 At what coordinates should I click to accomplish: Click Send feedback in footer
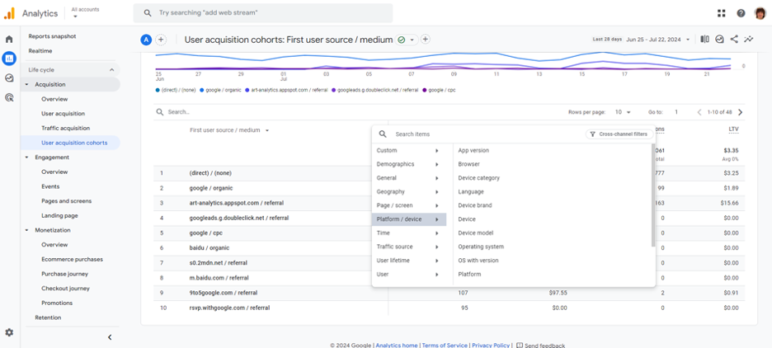(540, 346)
